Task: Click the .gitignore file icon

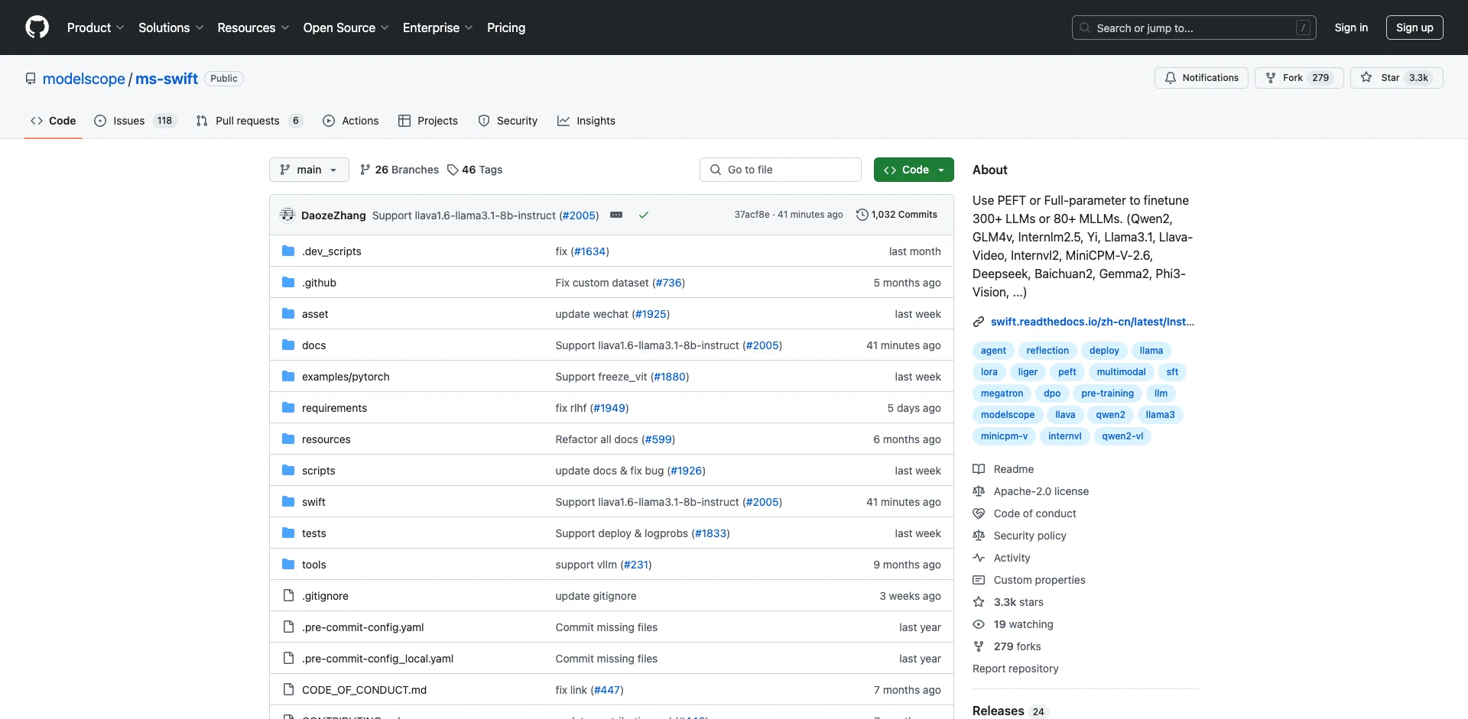Action: tap(288, 595)
